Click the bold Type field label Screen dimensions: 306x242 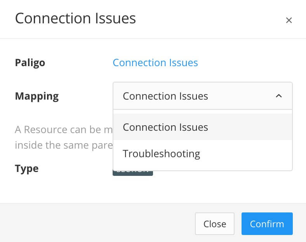click(x=26, y=168)
